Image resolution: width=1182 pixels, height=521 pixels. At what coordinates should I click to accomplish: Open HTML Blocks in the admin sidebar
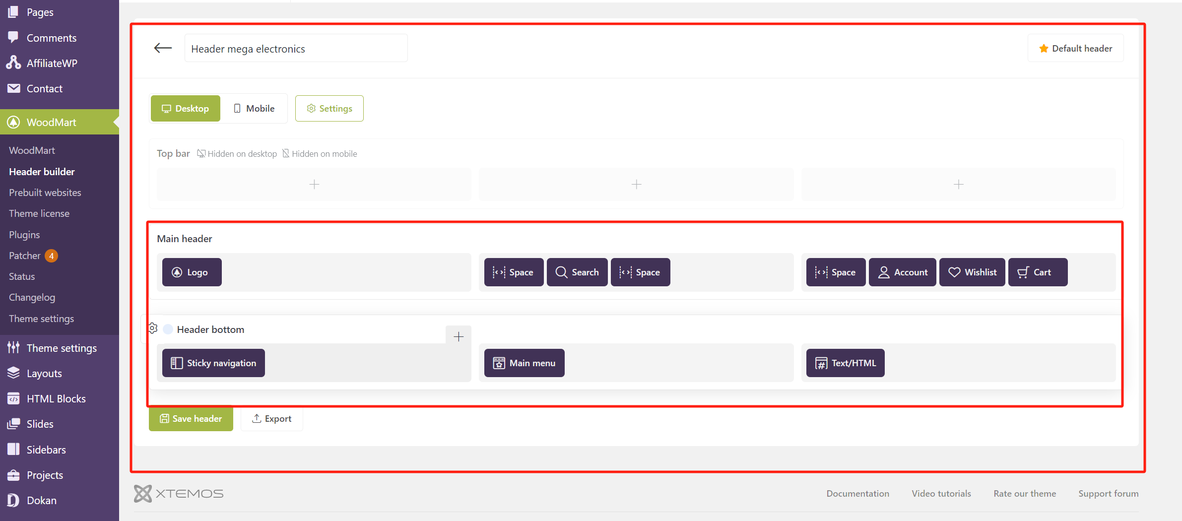[60, 398]
